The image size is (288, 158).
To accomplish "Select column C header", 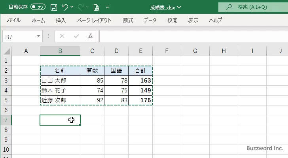I will coord(92,51).
